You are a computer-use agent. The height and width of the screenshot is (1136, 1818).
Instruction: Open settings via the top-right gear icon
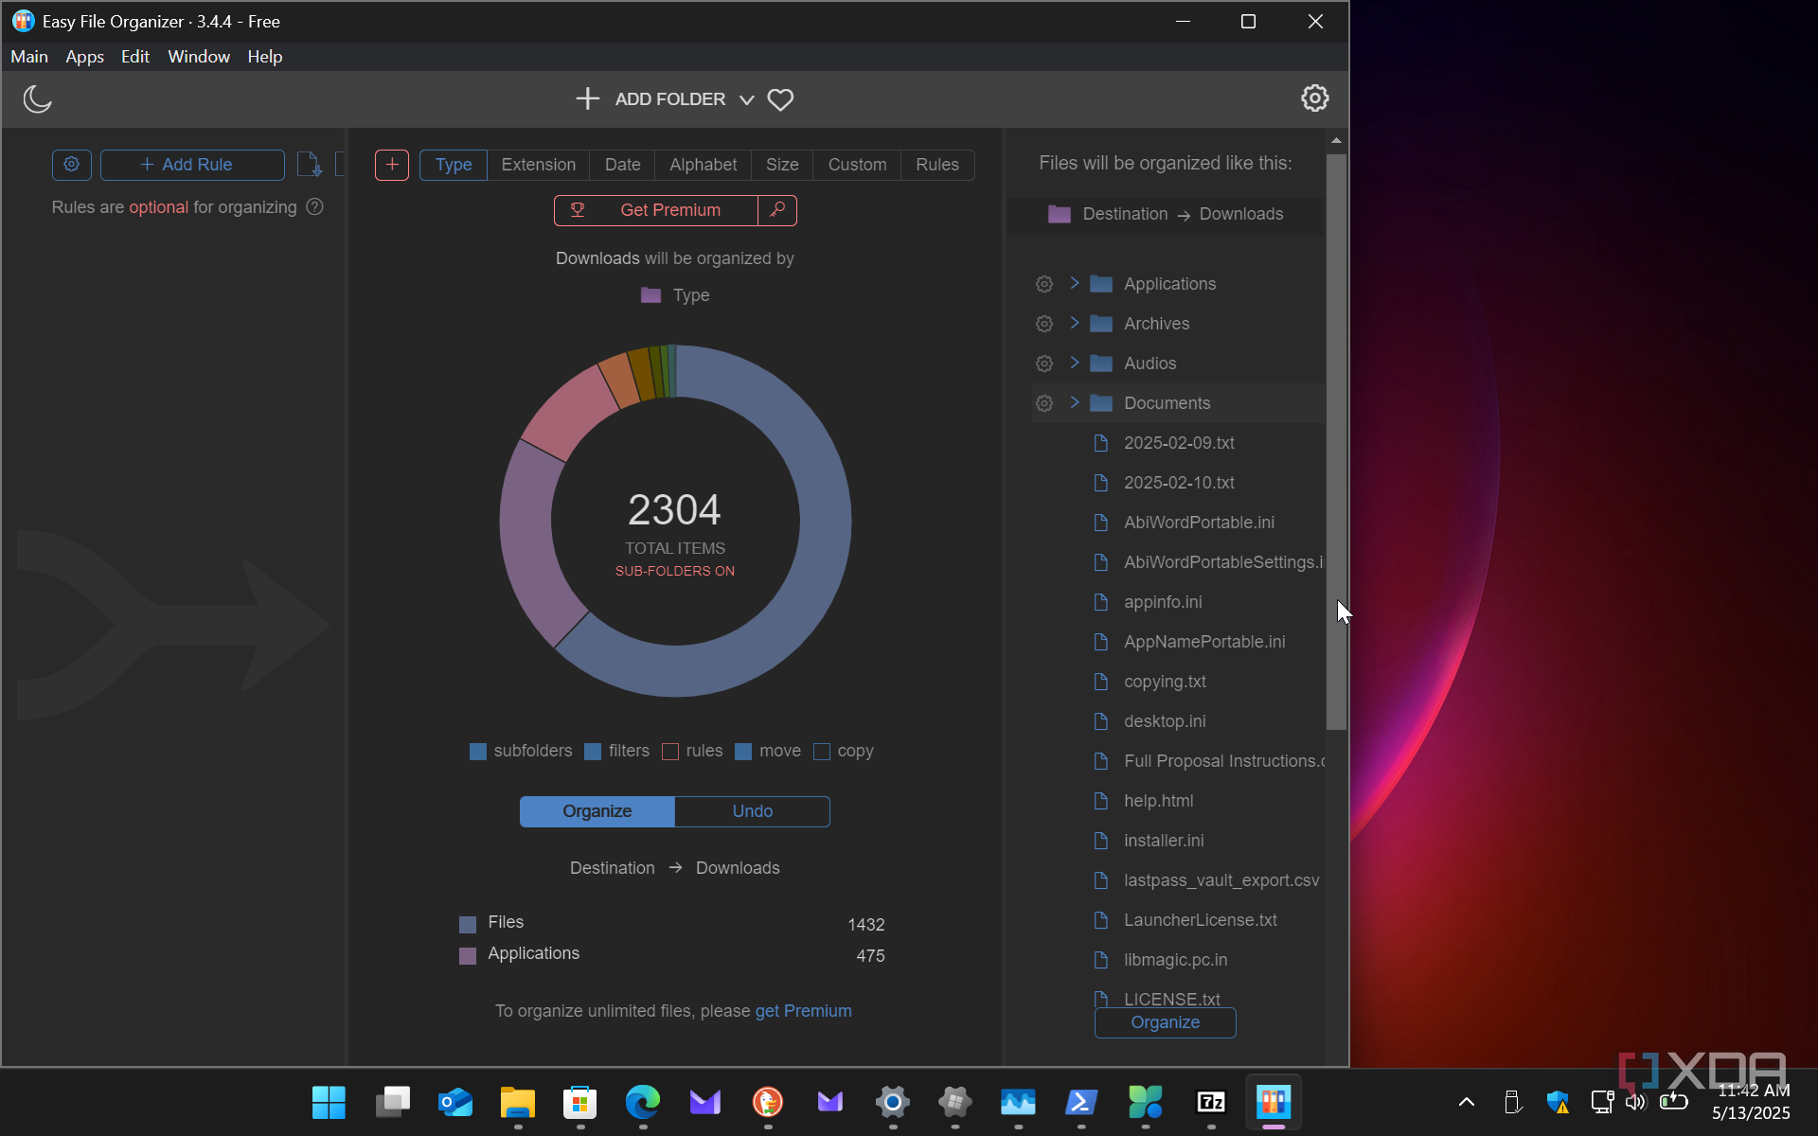coord(1314,98)
